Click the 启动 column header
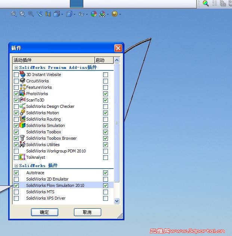232x236 pixels. point(104,60)
